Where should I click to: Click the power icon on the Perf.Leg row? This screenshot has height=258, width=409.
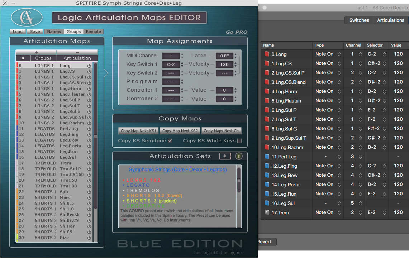(89, 129)
